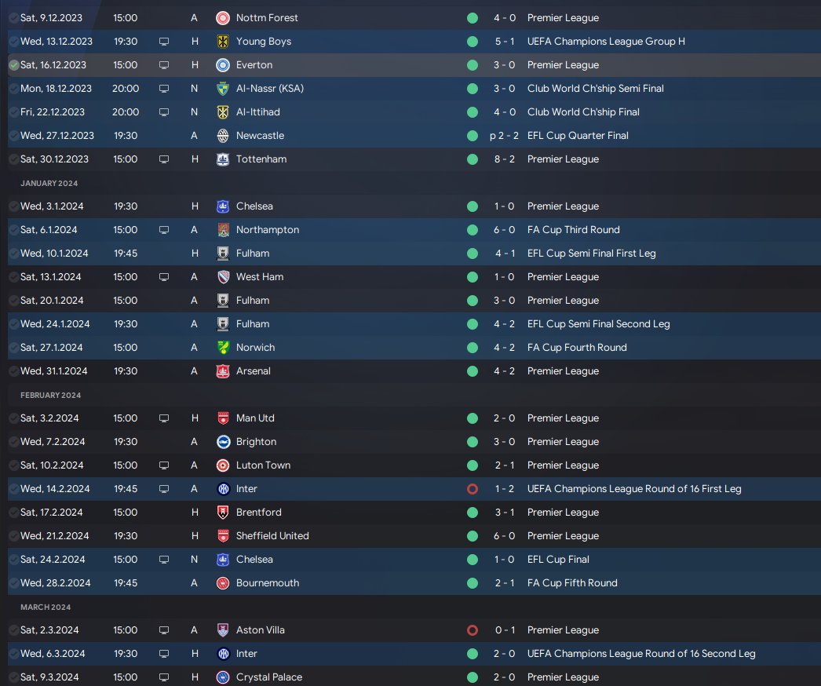
Task: Open EFL Cup Final competition link
Action: point(558,559)
